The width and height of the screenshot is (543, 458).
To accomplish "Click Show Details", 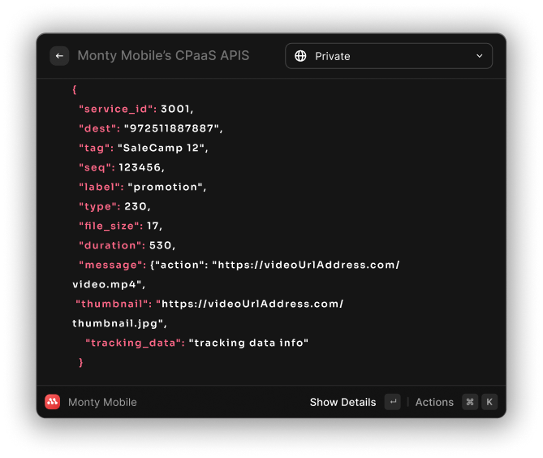I will point(343,402).
